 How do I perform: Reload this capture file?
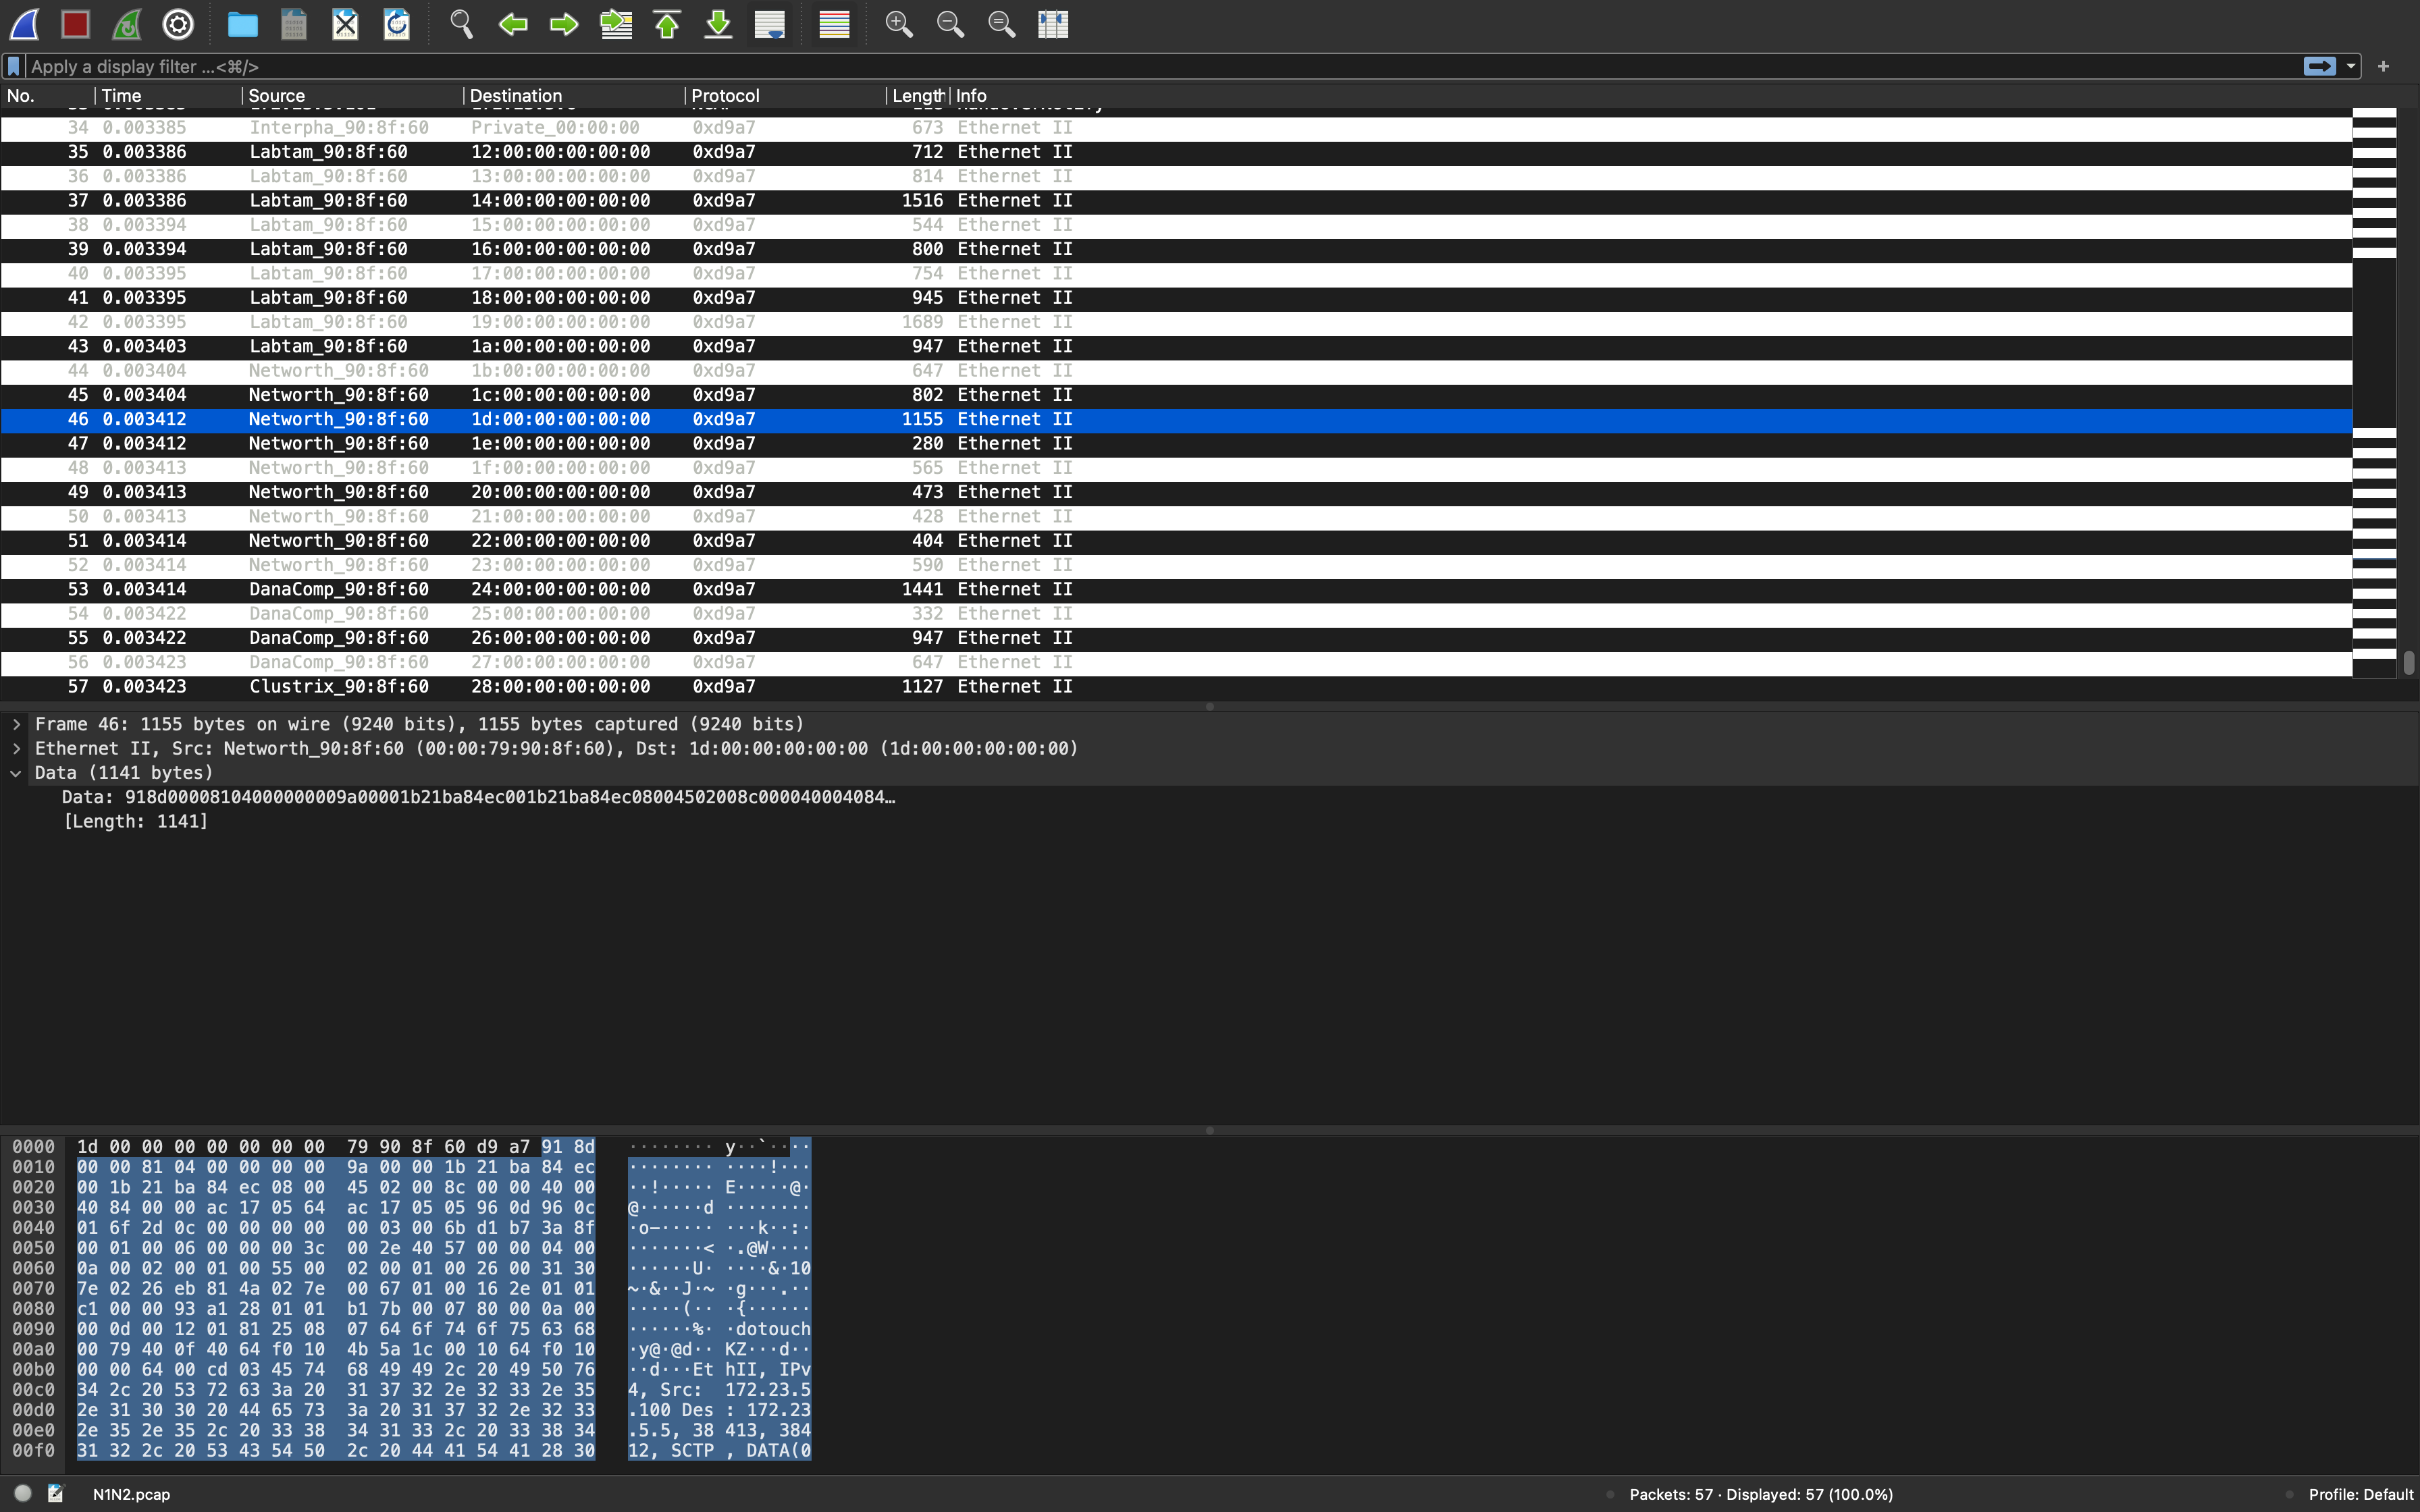click(396, 24)
